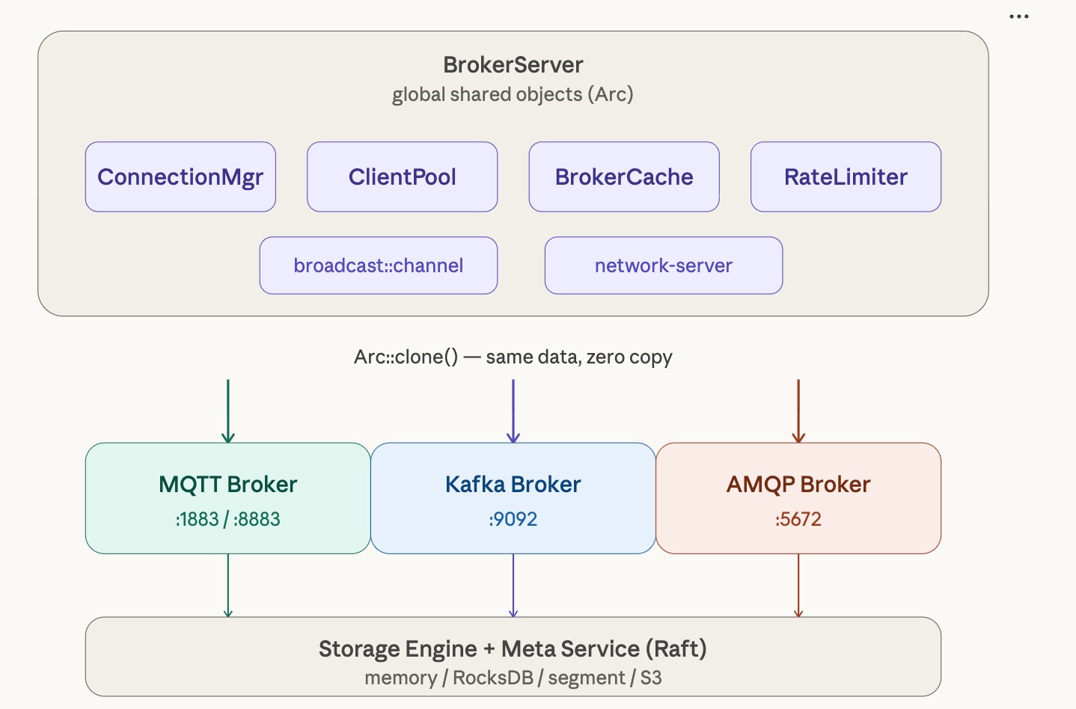The image size is (1076, 709).
Task: Click the Arc::clone() annotation label
Action: click(513, 357)
